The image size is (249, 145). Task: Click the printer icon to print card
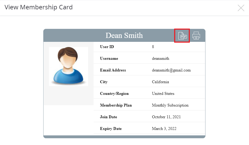196,36
